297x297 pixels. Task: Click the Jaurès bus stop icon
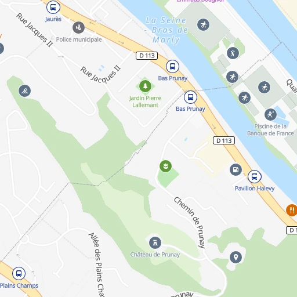53,8
